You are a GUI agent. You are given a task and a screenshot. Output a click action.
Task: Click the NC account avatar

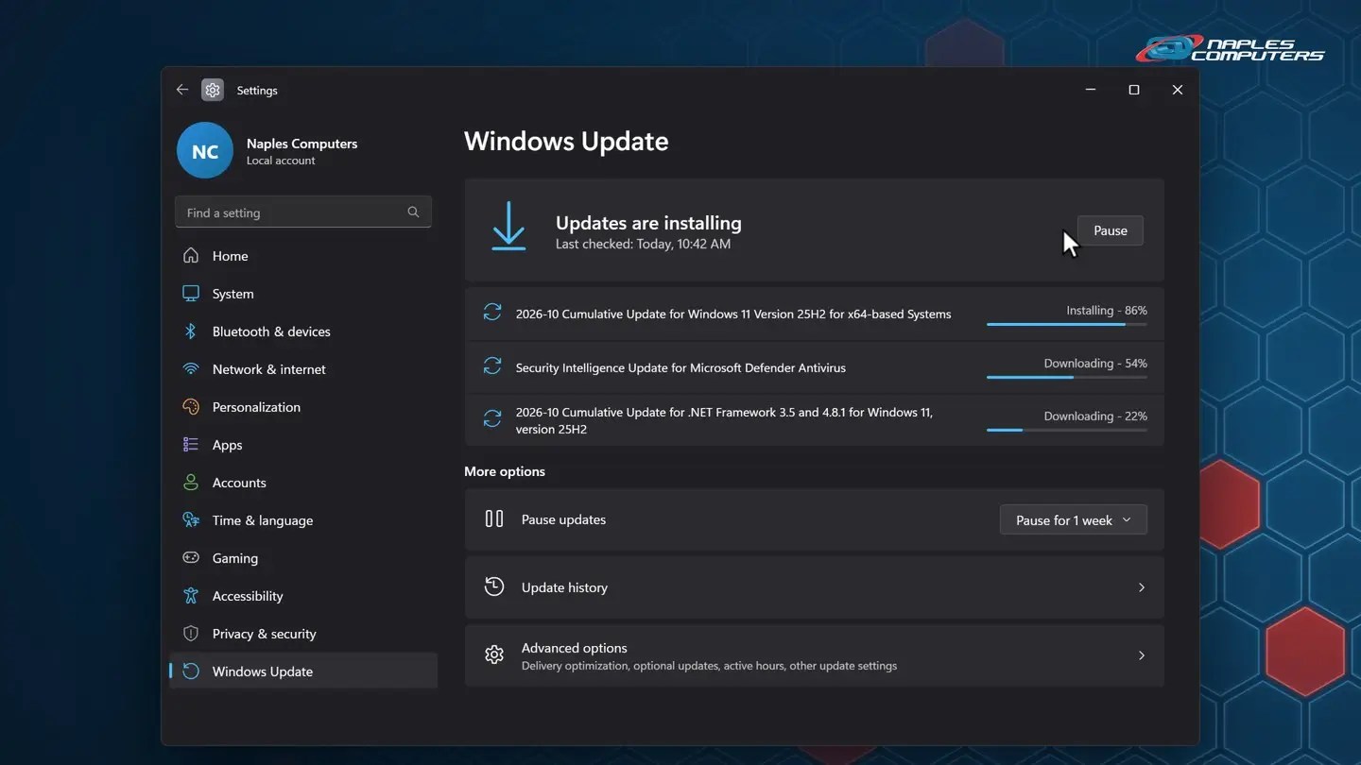(x=205, y=151)
